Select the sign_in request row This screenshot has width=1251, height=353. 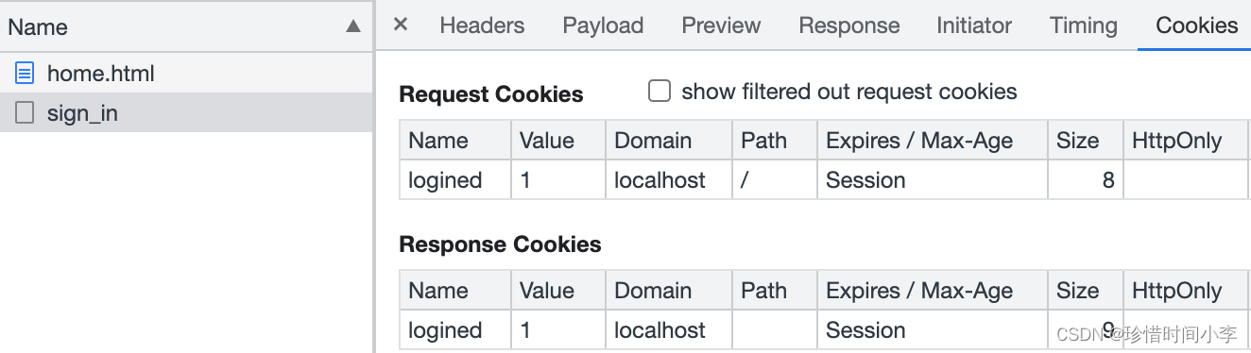(x=186, y=113)
